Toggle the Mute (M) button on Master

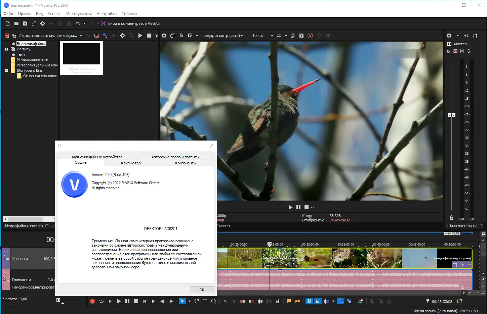(x=462, y=51)
